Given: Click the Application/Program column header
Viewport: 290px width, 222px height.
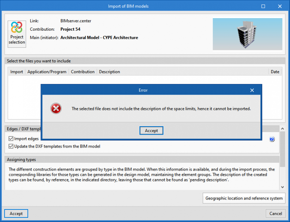Looking at the screenshot, I should tap(47, 72).
